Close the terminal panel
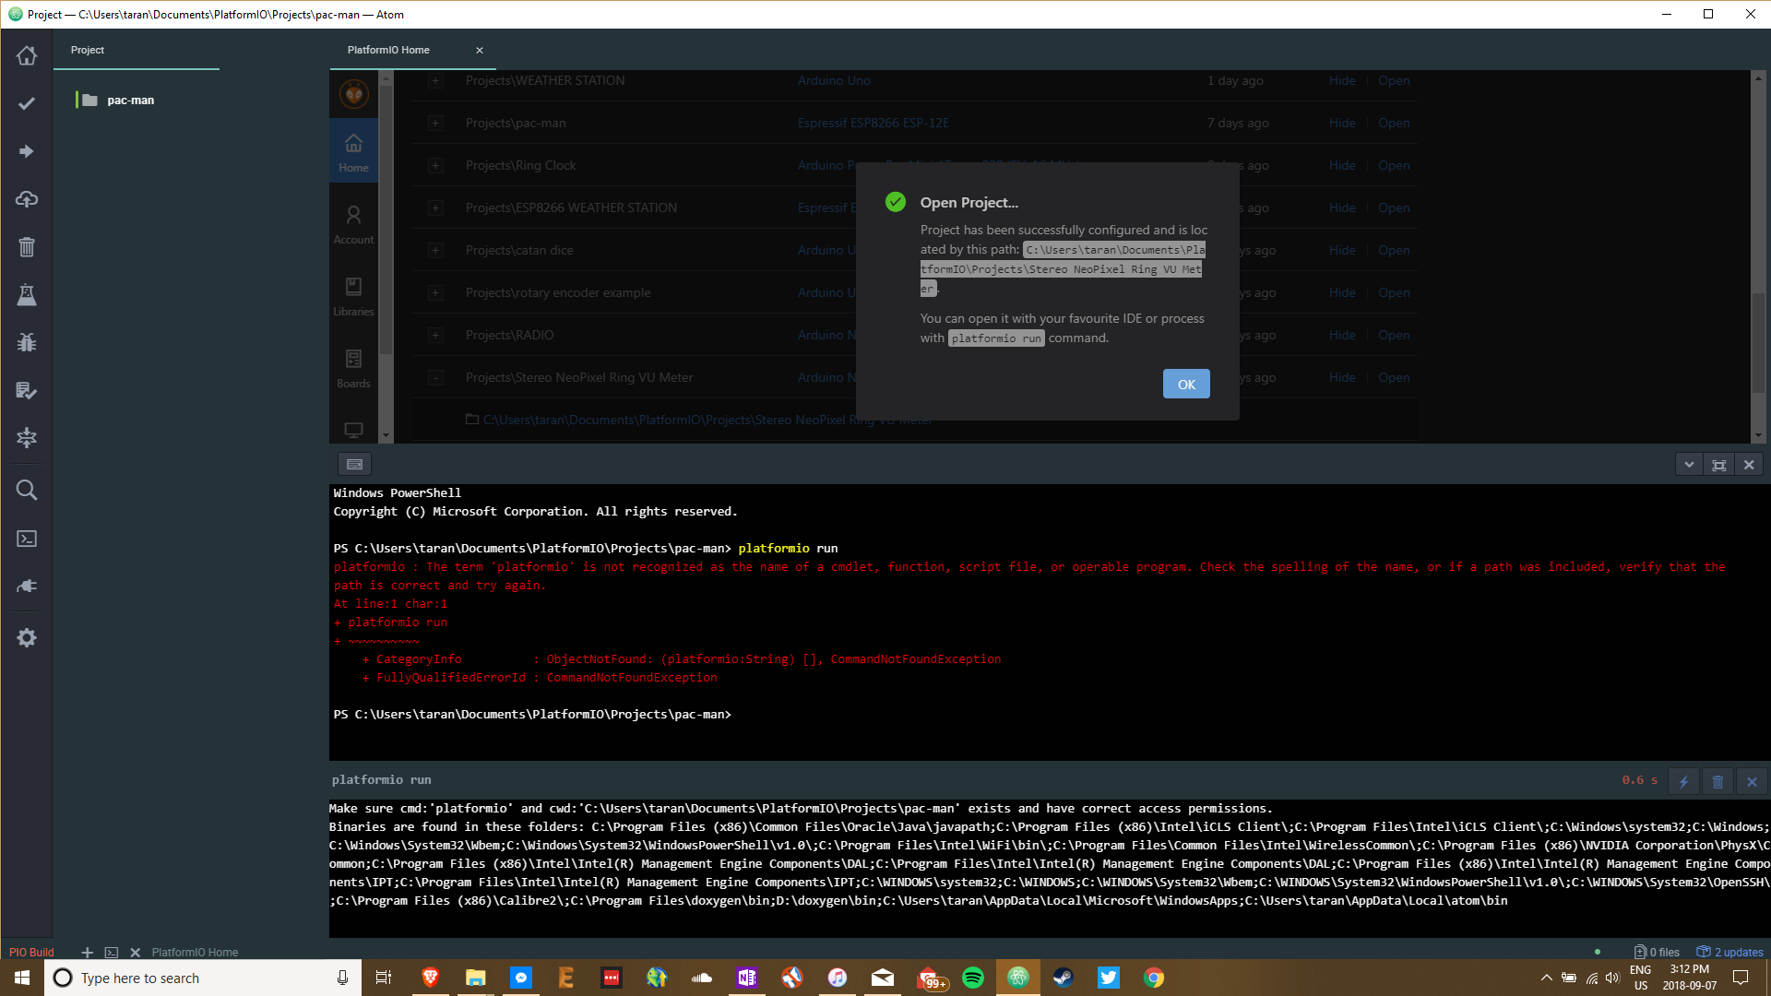1771x996 pixels. click(x=1749, y=465)
